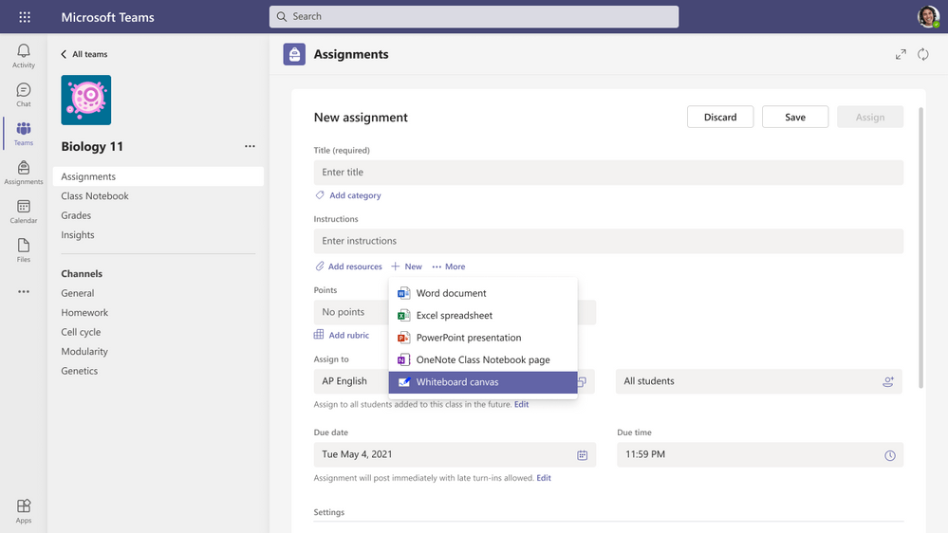Viewport: 948px width, 533px height.
Task: Click the app launcher waffle icon
Action: pos(25,17)
